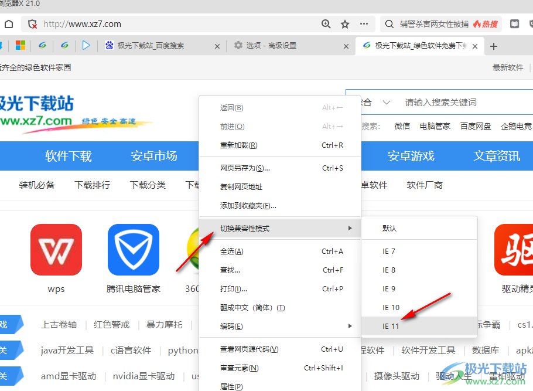Click 审查元素(N) in context menu
533x391 pixels.
280,368
